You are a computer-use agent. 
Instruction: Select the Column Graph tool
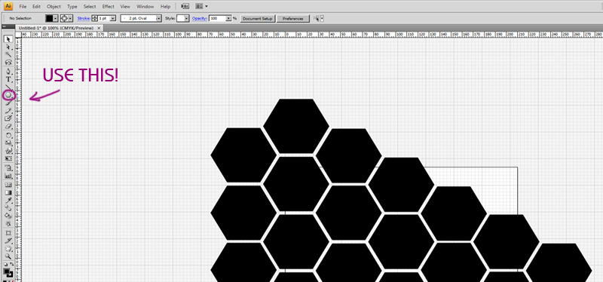click(8, 176)
